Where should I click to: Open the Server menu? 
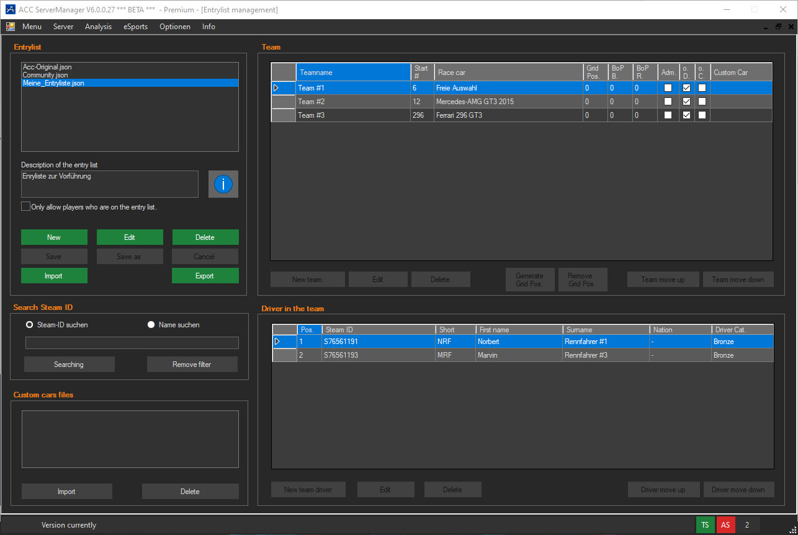63,27
